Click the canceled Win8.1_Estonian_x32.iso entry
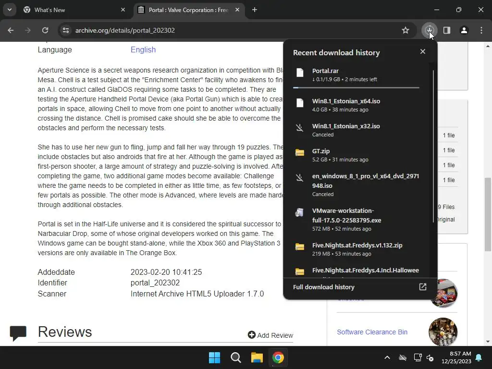This screenshot has height=369, width=492. coord(356,130)
